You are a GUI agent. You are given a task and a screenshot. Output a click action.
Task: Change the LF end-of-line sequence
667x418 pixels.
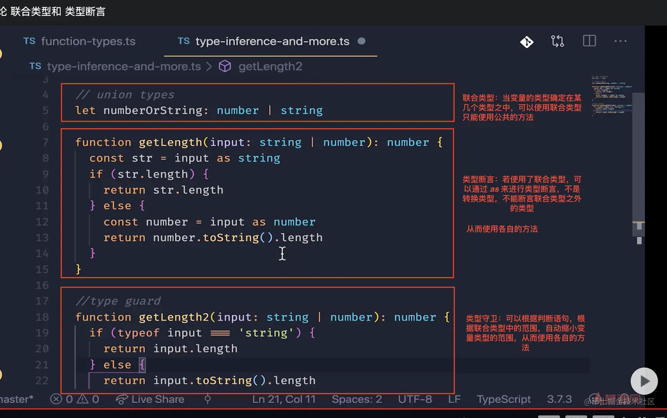(454, 399)
